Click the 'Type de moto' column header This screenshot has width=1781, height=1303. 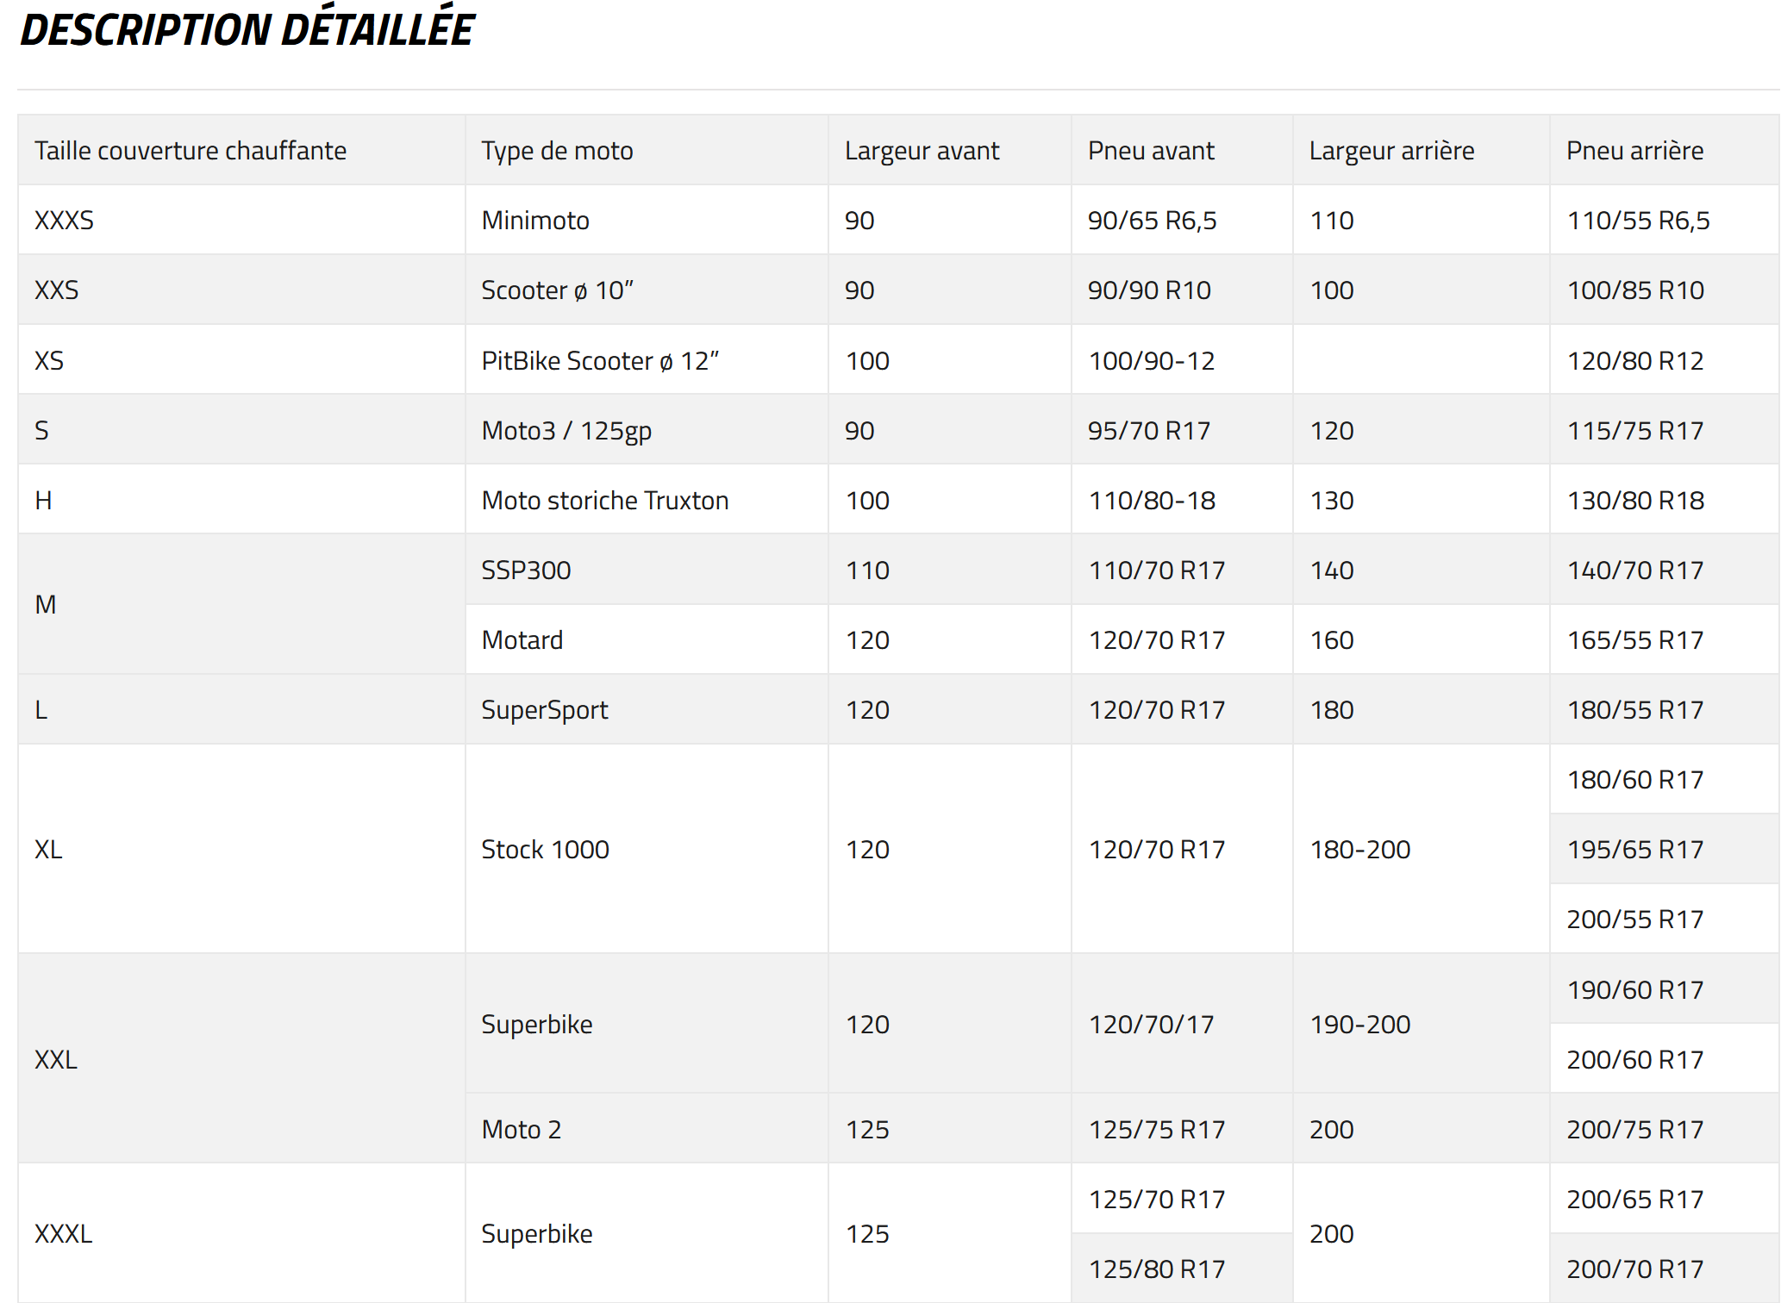[x=557, y=151]
